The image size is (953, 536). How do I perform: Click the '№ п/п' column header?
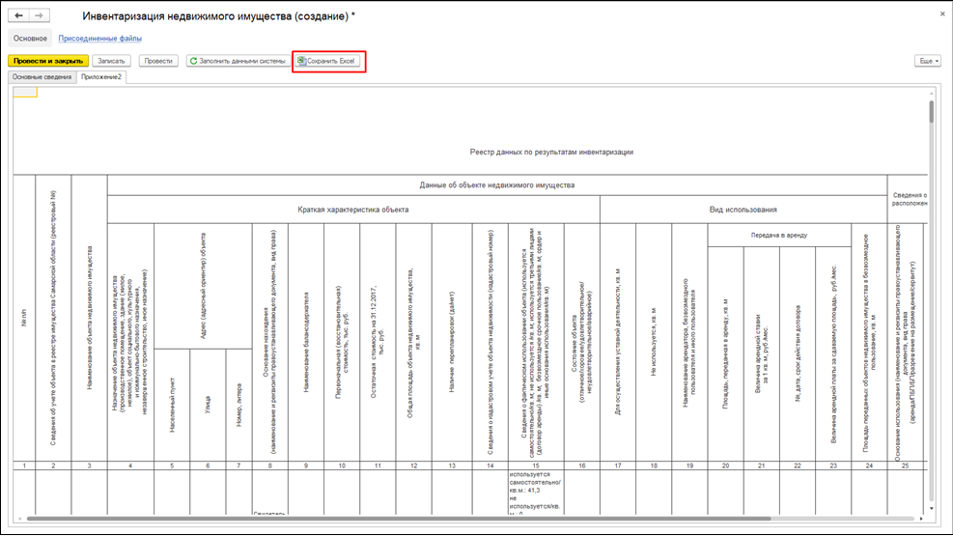tap(24, 318)
